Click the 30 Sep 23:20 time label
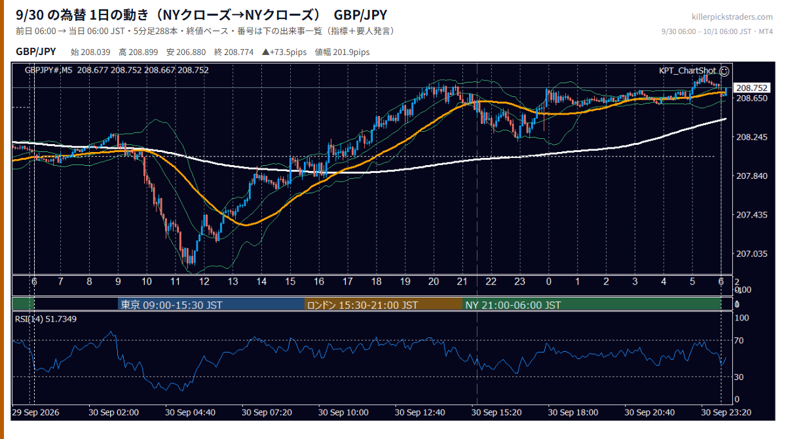 point(726,413)
